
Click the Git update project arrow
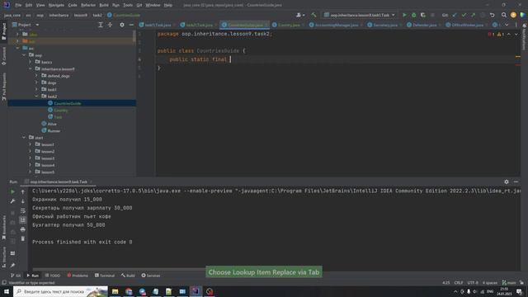(455, 15)
